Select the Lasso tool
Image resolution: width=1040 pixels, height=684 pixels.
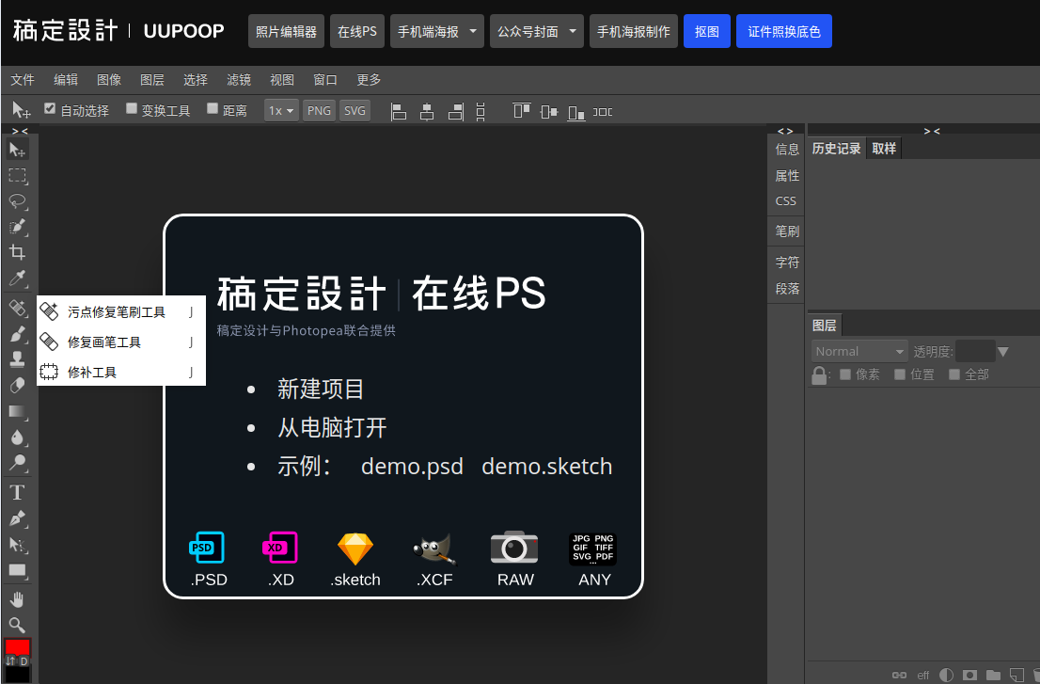17,201
